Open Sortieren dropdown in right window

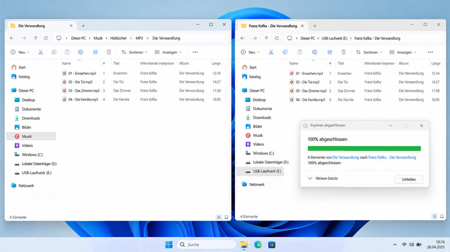(369, 52)
